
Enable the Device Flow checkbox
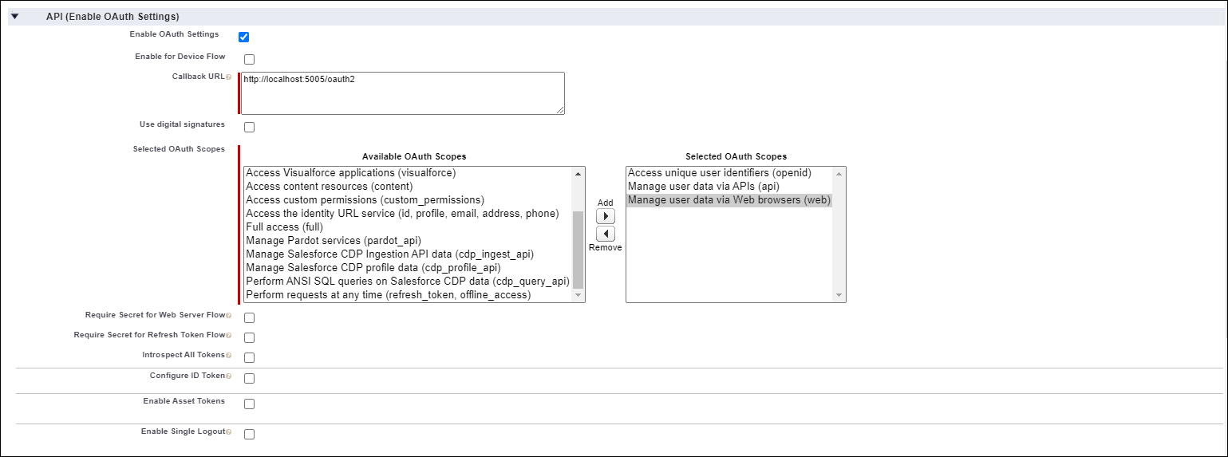click(249, 59)
